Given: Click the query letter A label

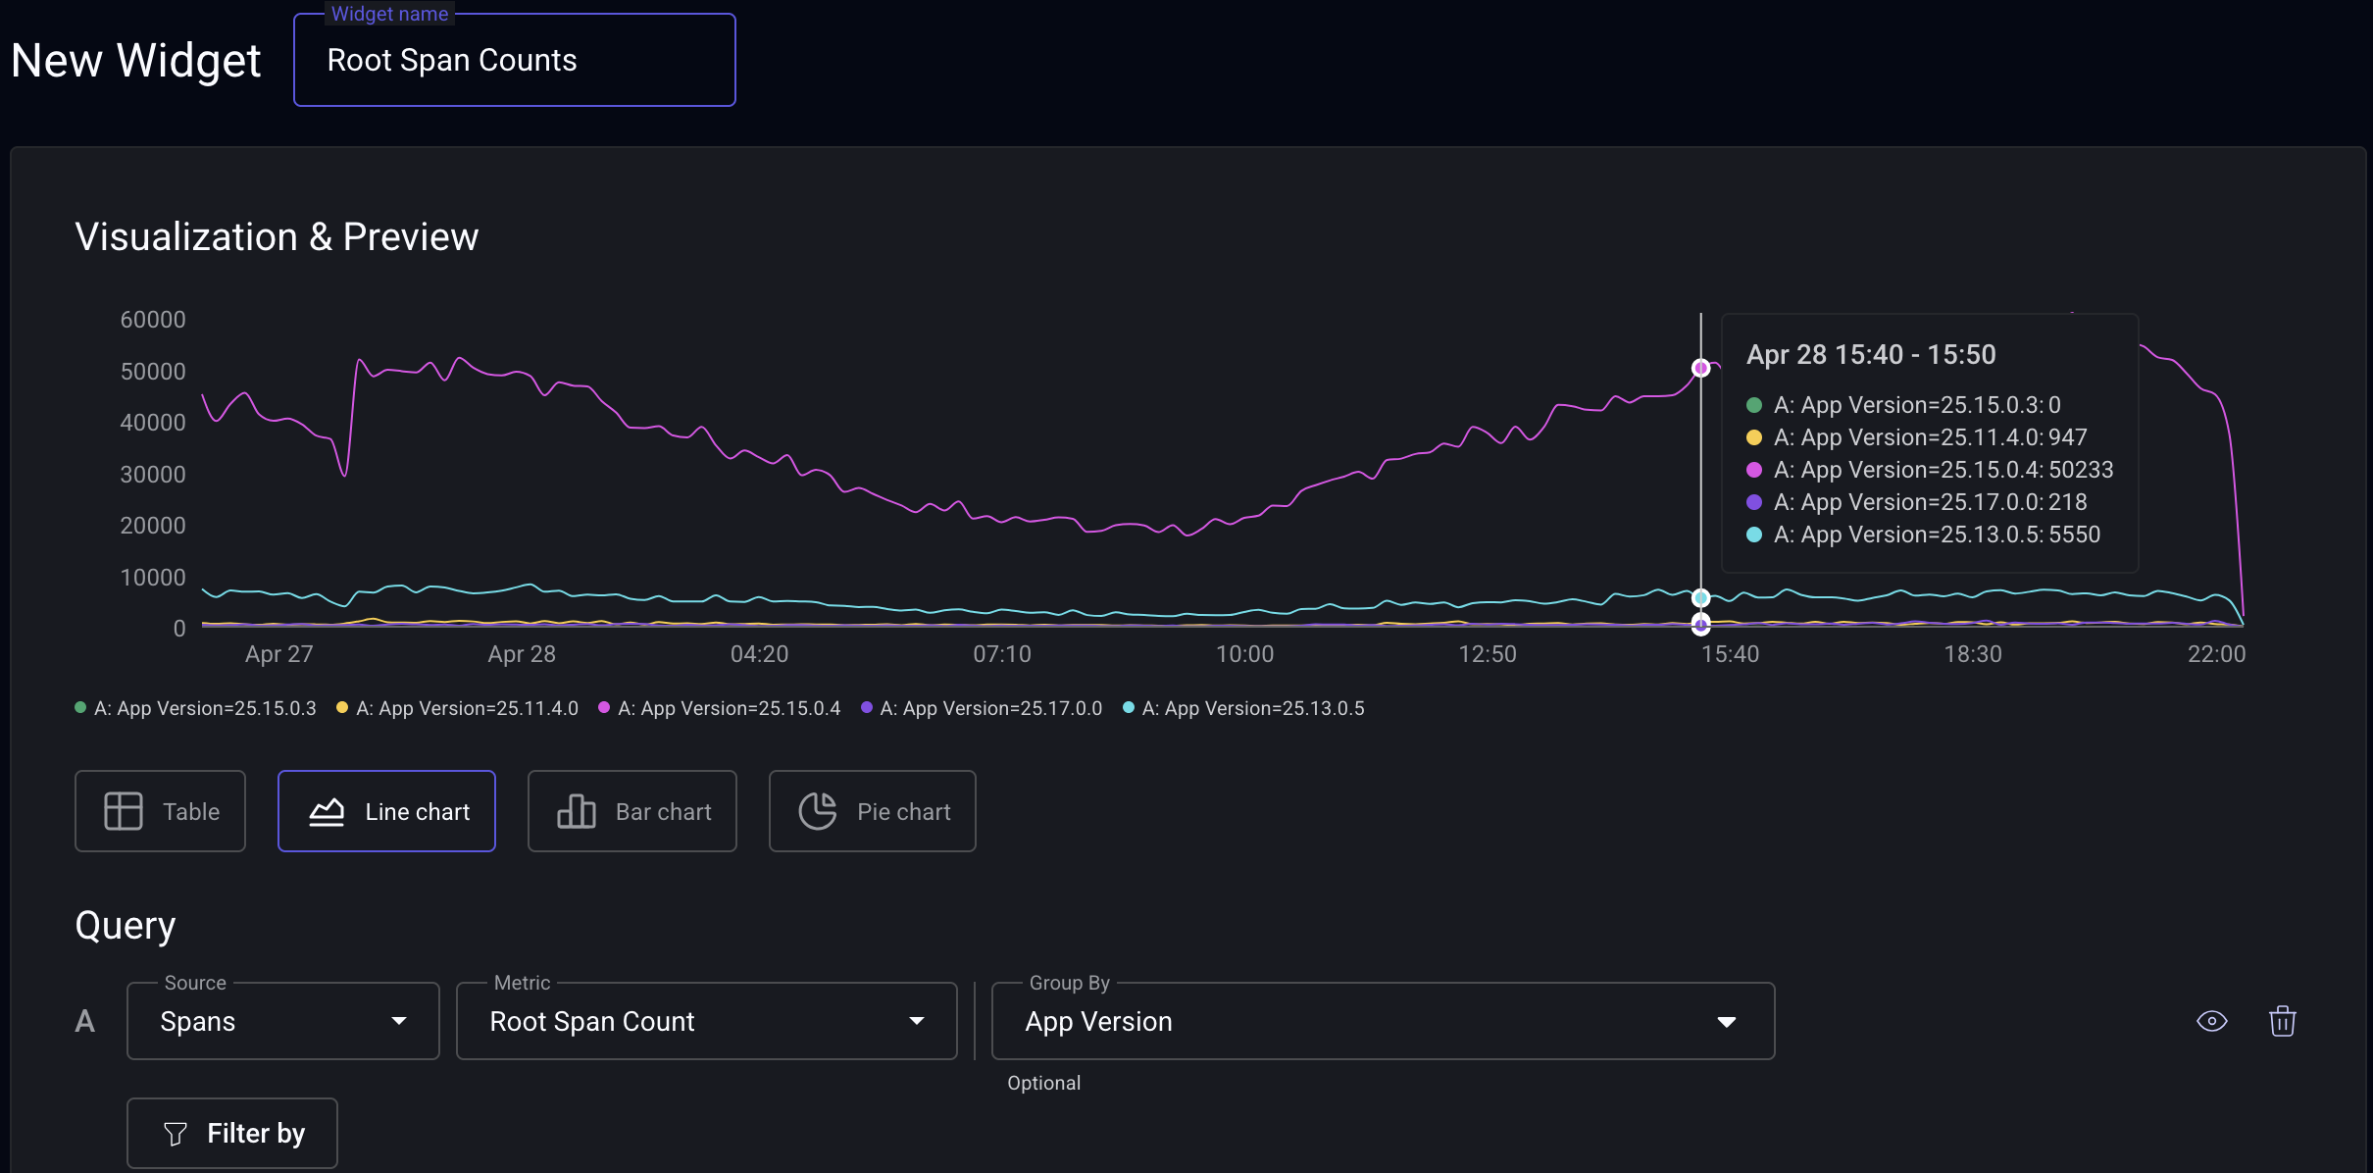Looking at the screenshot, I should pos(85,1021).
